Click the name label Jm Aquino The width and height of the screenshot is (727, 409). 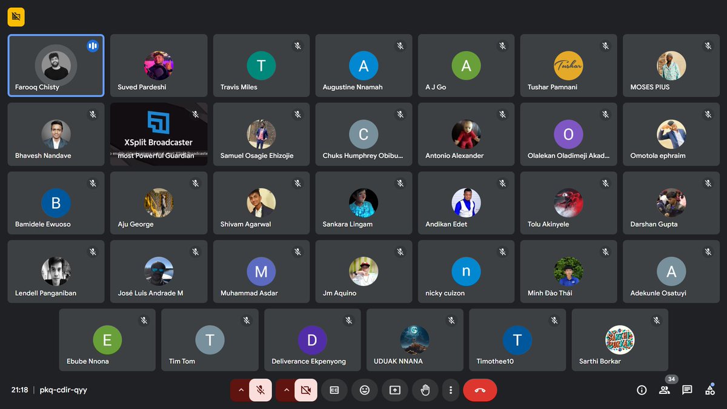339,293
